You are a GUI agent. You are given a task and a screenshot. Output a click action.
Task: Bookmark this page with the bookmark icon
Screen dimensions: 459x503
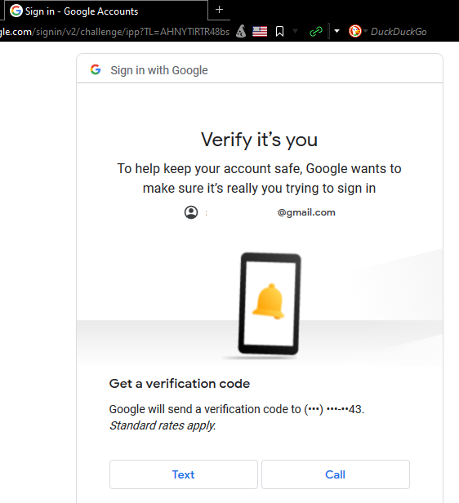(x=279, y=31)
